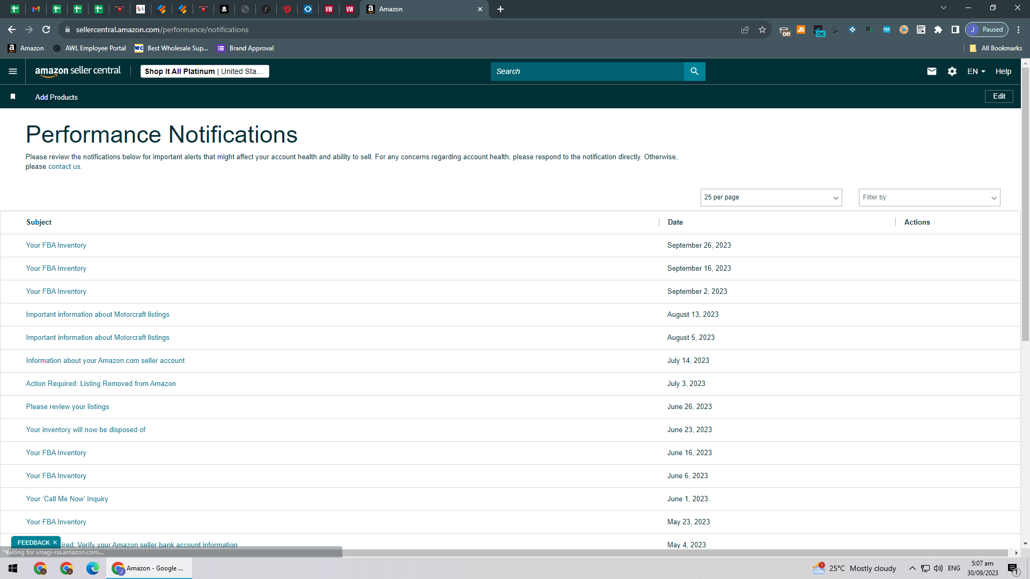Open the Motorcraft listings notice from August 5
Viewport: 1030px width, 579px height.
pos(98,337)
